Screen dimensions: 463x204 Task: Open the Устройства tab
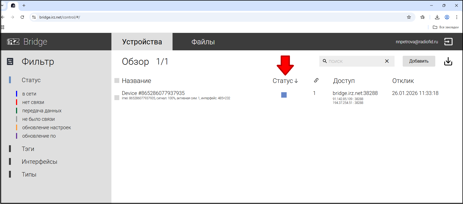coord(142,42)
